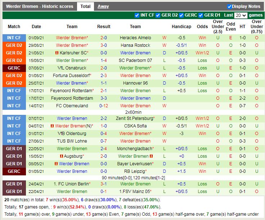Toggle the GER D1 filter checkbox
The height and width of the screenshot is (220, 265).
click(201, 15)
